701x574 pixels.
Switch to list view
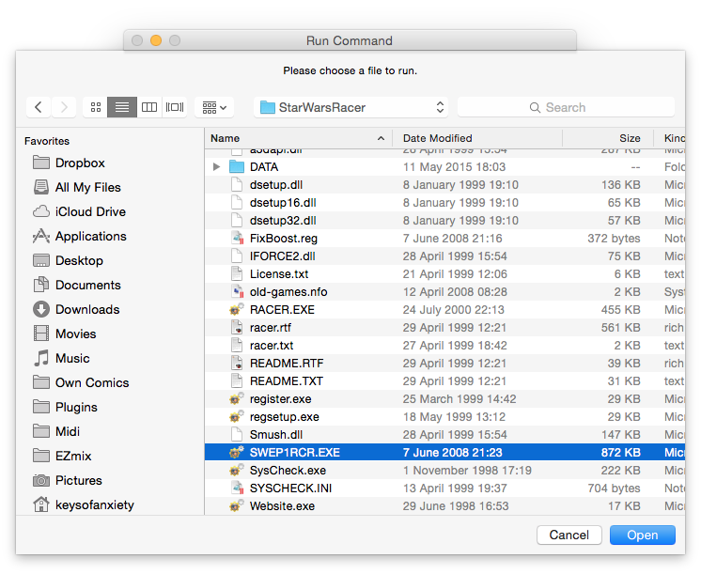point(122,107)
